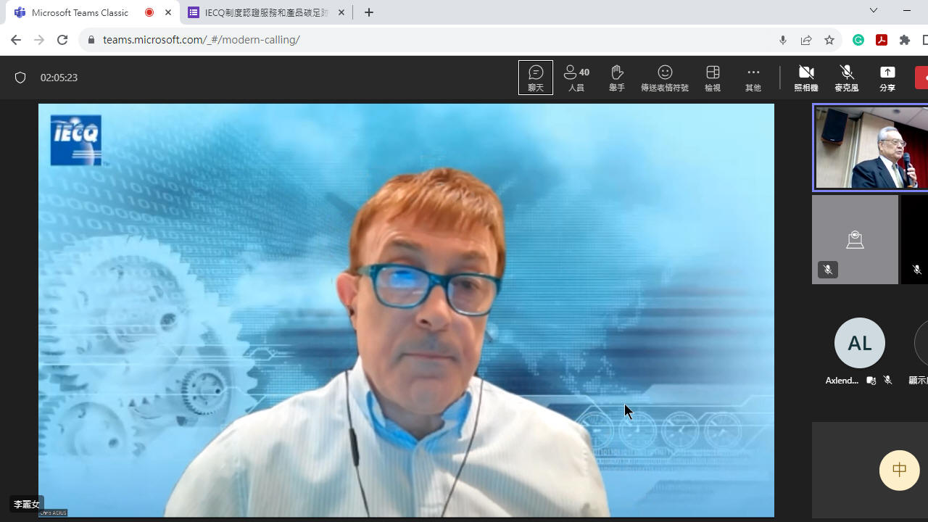Open the browser tab search dropdown
Screen dimensions: 928x522
point(874,10)
